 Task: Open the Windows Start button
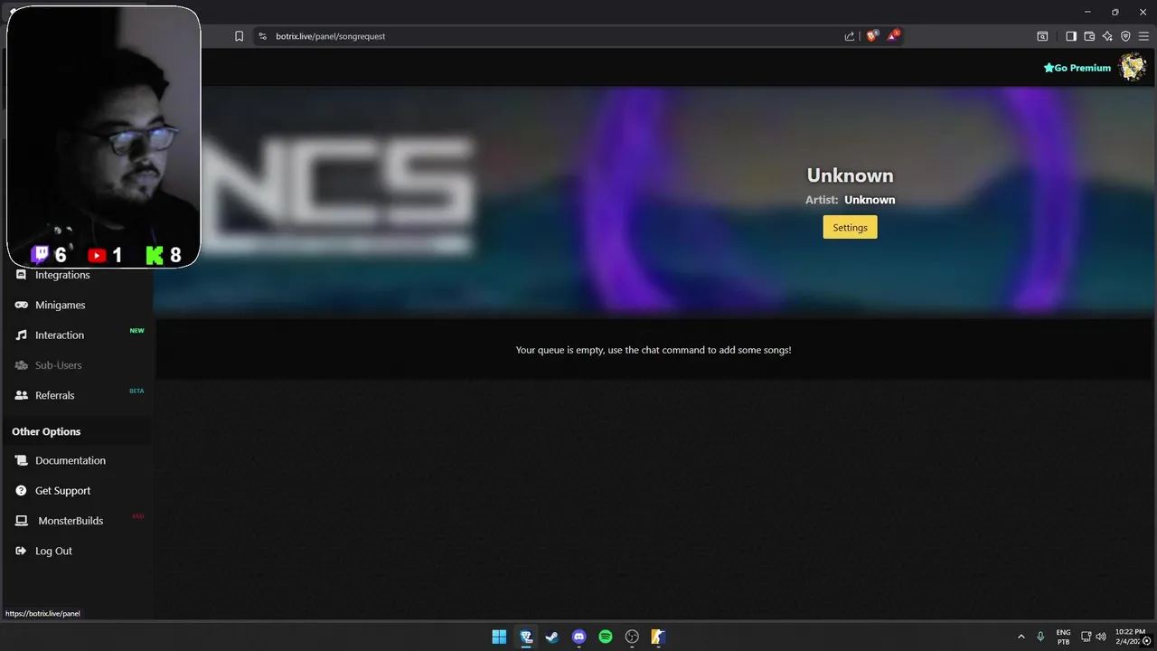[x=499, y=637]
